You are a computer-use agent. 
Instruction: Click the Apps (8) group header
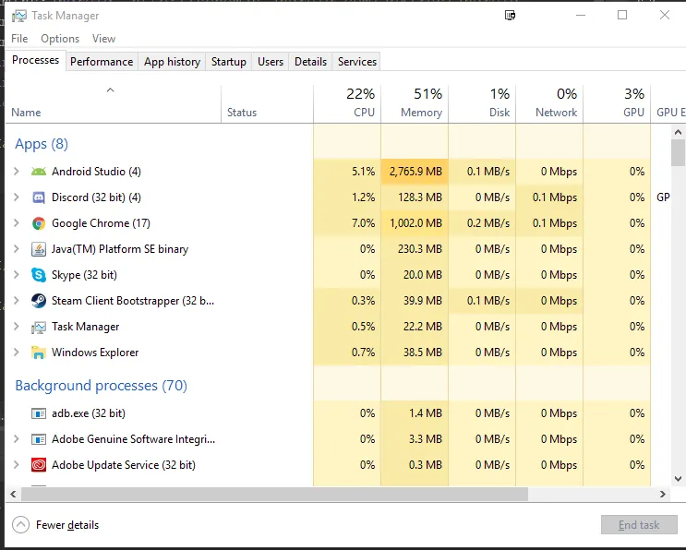[42, 144]
